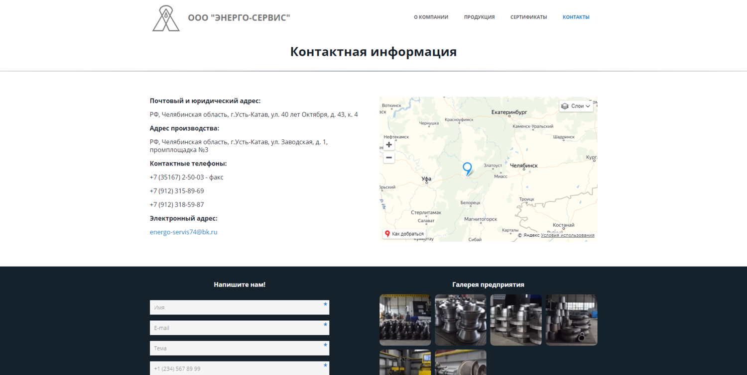The image size is (747, 375).
Task: Click phone number +7 (912) 315-89-69
Action: pyautogui.click(x=177, y=191)
